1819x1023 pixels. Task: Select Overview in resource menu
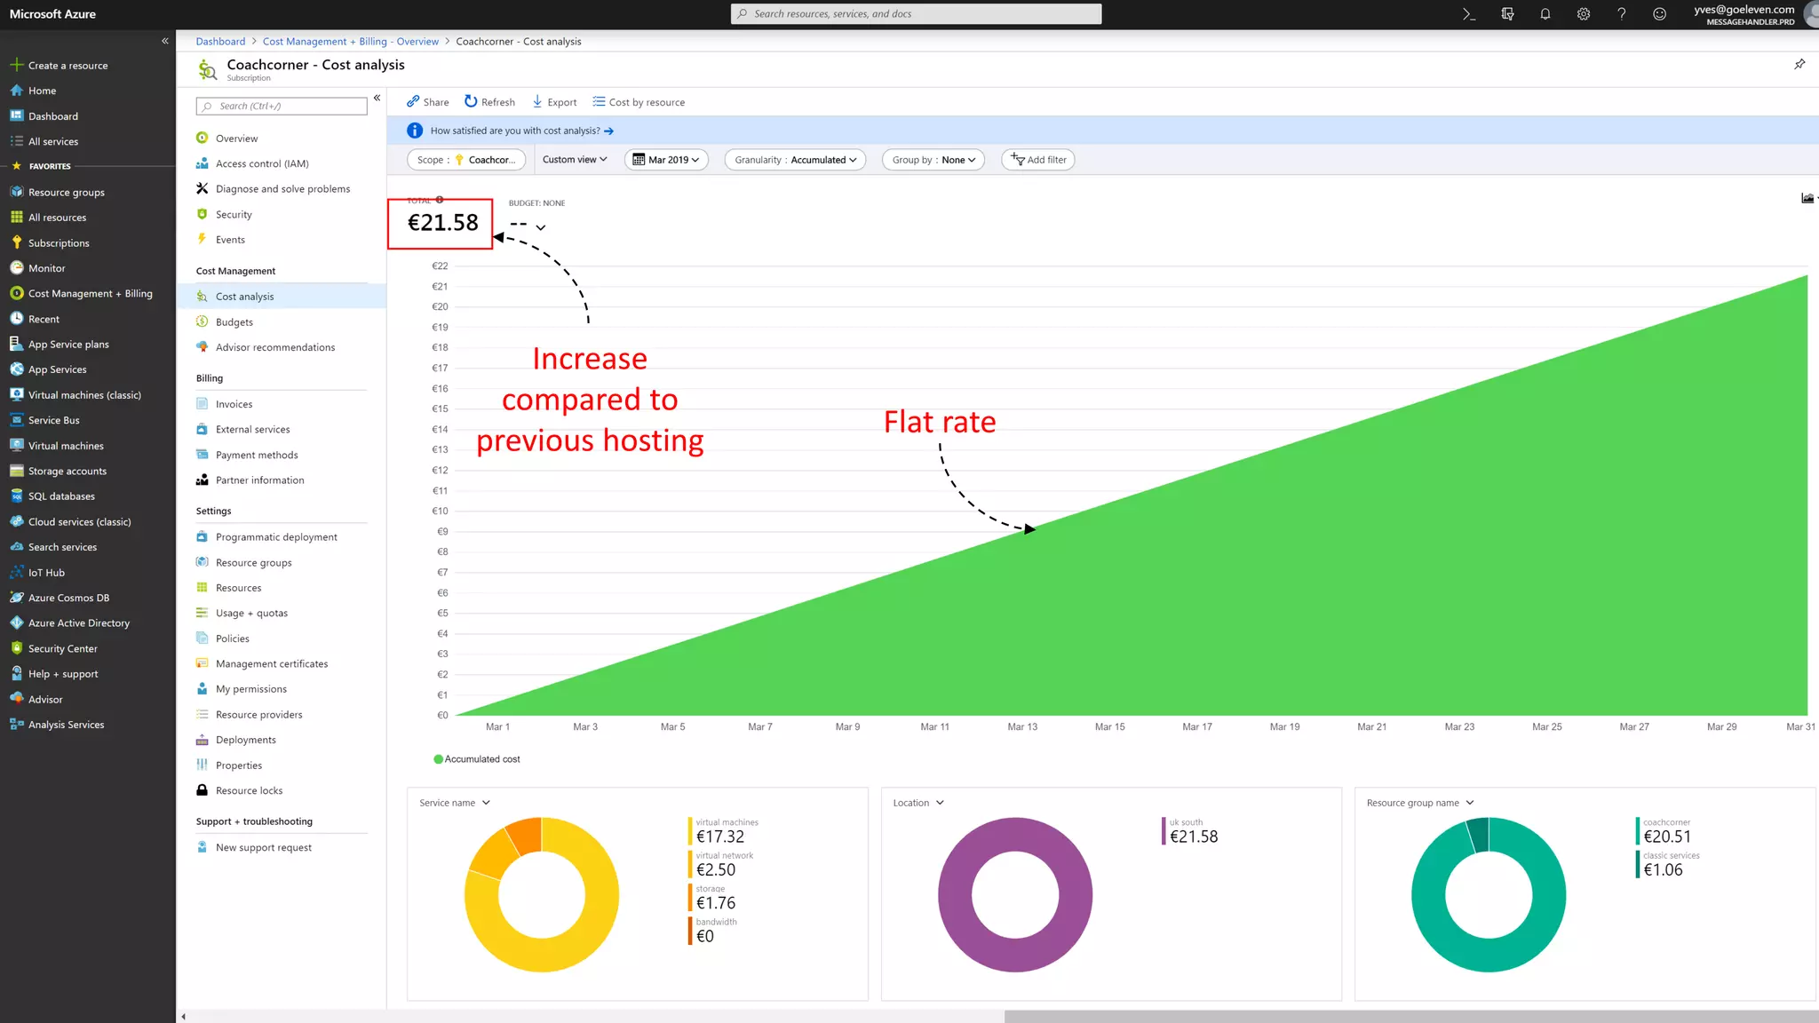[x=236, y=139]
